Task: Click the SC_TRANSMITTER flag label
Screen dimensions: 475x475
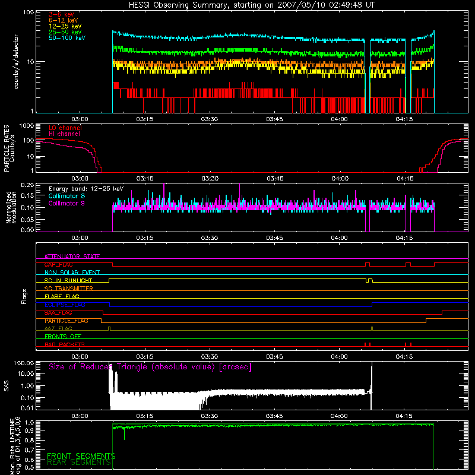Action: coord(69,288)
